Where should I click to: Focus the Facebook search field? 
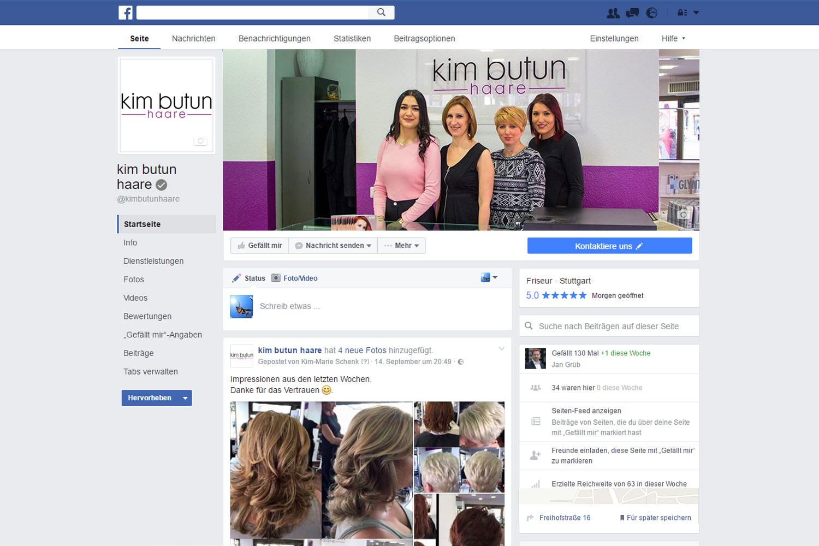click(x=252, y=12)
